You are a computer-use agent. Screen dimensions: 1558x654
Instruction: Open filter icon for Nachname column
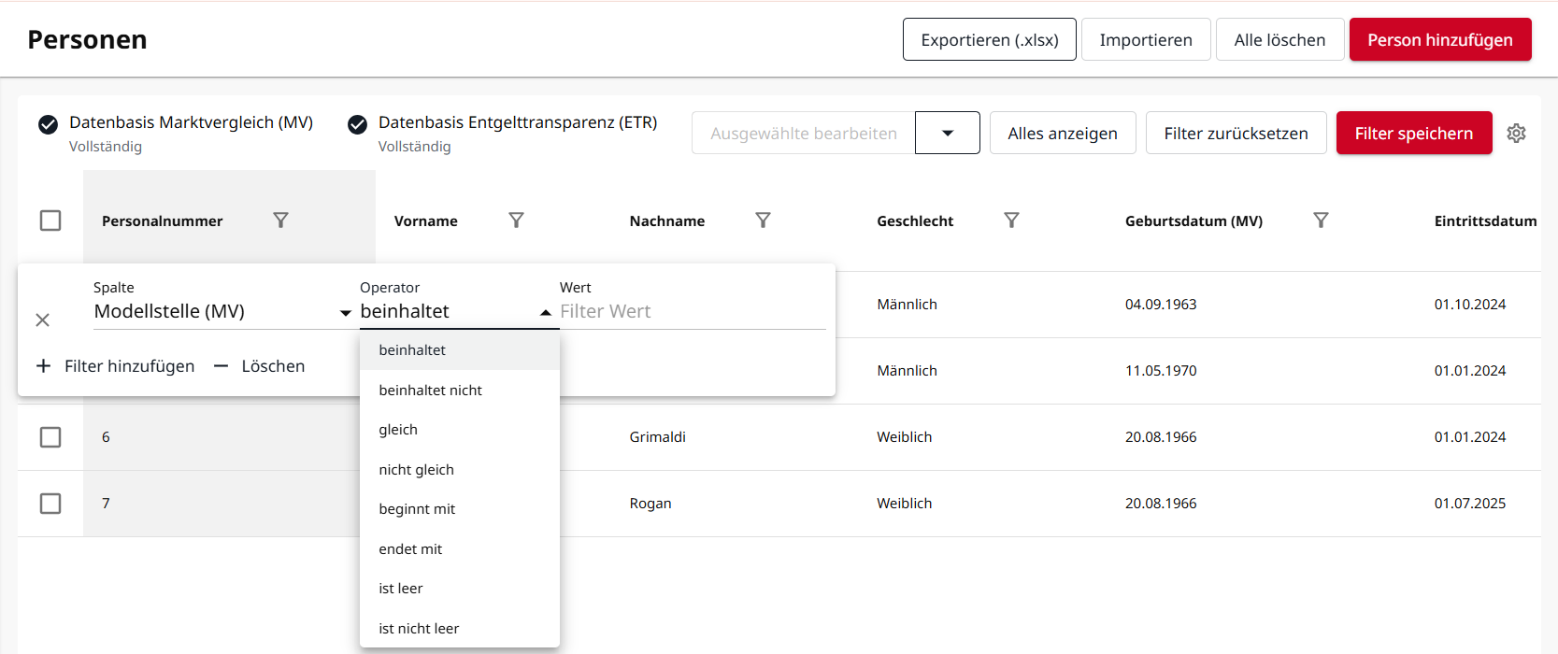[x=763, y=220]
